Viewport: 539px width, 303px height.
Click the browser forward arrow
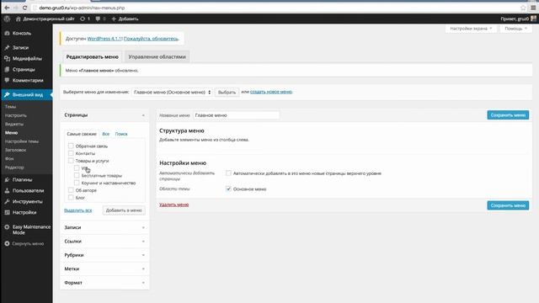tap(15, 8)
